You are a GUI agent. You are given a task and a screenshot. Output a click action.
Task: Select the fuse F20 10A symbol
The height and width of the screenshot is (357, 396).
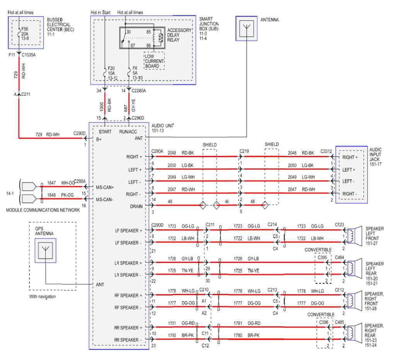[104, 72]
